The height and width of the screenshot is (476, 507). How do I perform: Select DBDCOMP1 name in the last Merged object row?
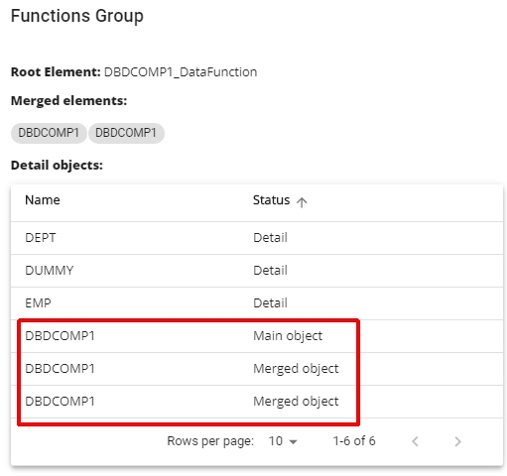tap(60, 402)
